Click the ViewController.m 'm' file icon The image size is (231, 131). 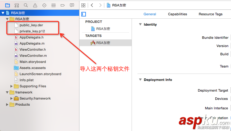16,56
